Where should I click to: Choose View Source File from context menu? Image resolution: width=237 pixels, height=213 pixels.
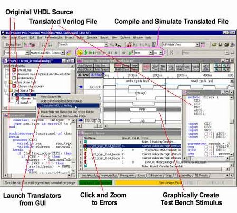click(x=68, y=97)
